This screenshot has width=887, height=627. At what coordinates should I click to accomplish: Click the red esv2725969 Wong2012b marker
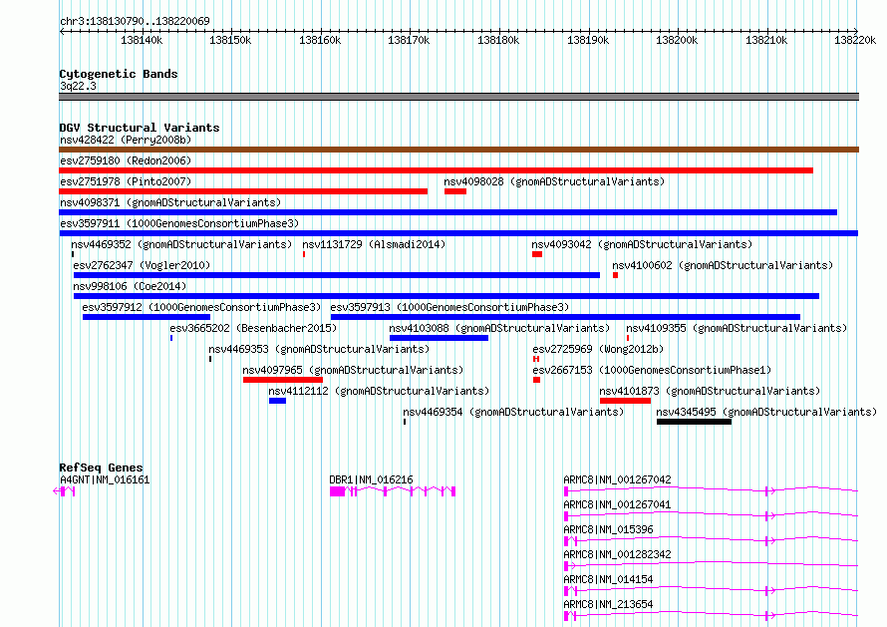[536, 359]
